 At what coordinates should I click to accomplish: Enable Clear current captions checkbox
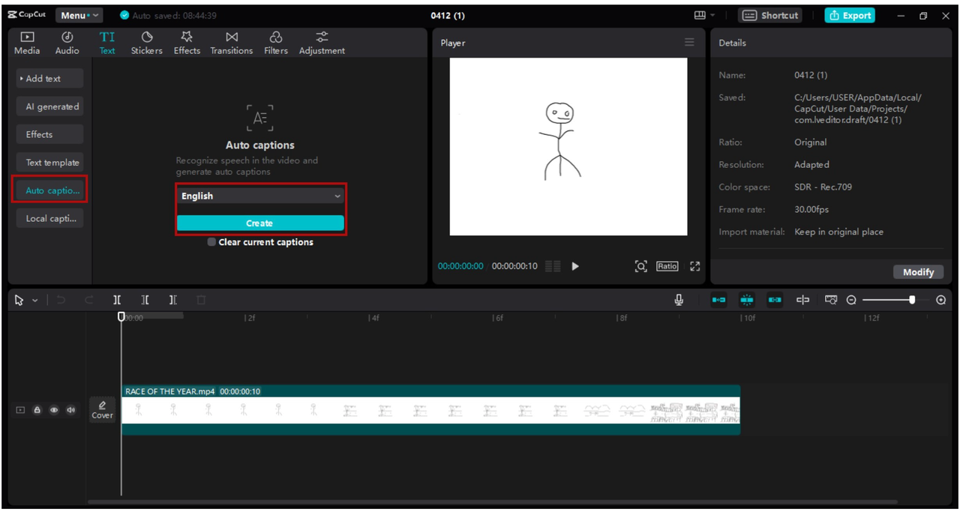(211, 242)
